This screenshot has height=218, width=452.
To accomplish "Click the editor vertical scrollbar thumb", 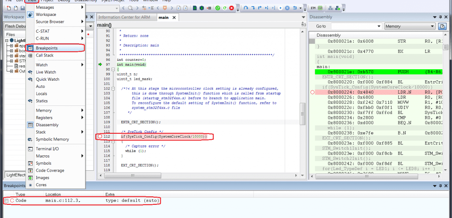I will [x=302, y=114].
